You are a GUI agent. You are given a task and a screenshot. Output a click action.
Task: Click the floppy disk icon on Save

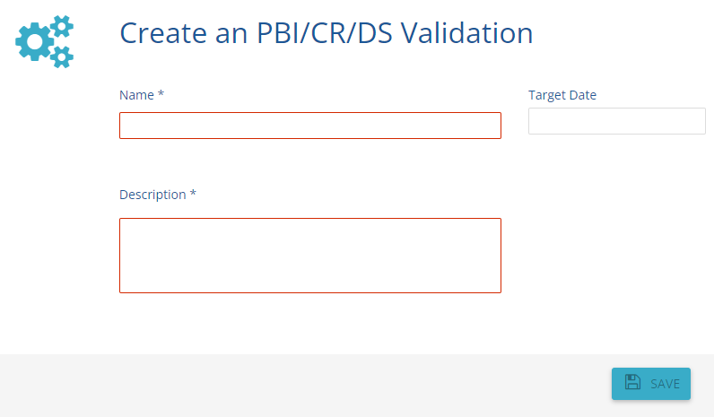[632, 383]
